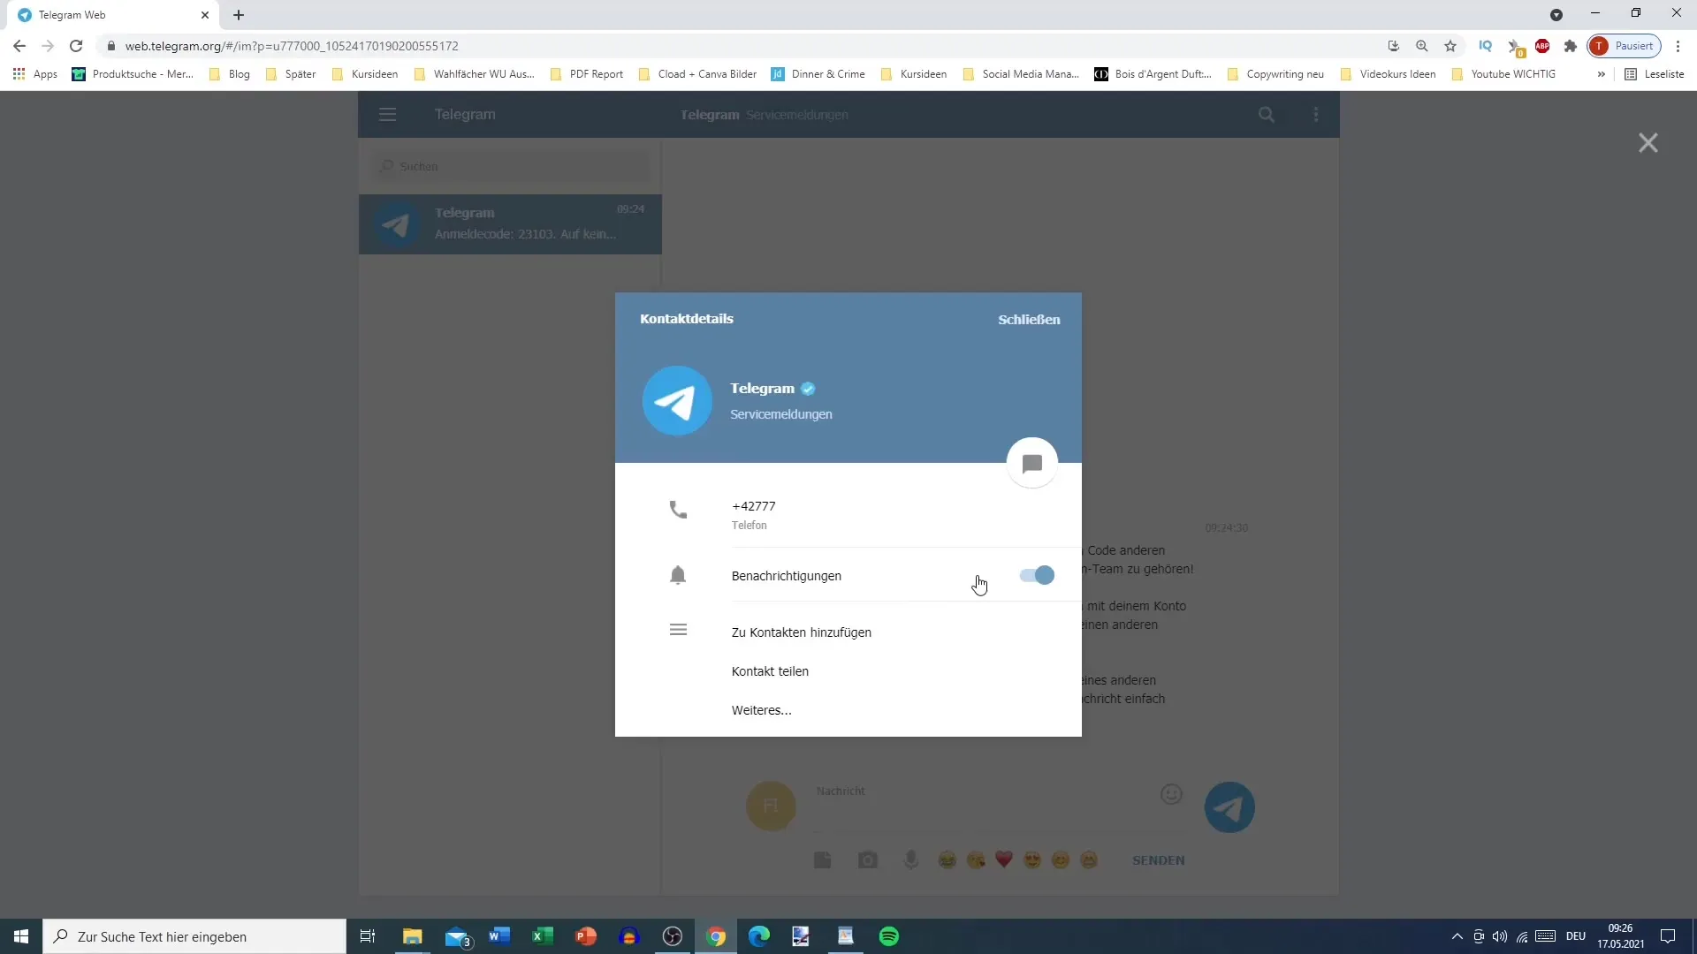The image size is (1697, 954).
Task: Bookmark page with star icon
Action: click(x=1450, y=46)
